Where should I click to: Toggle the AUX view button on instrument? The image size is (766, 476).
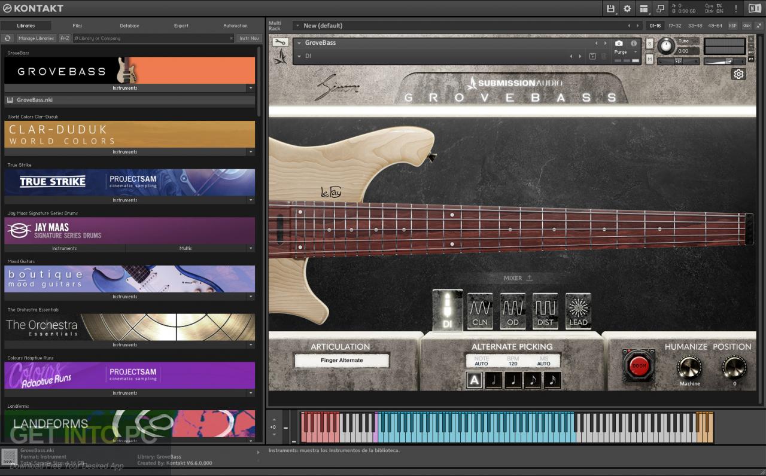click(x=751, y=51)
